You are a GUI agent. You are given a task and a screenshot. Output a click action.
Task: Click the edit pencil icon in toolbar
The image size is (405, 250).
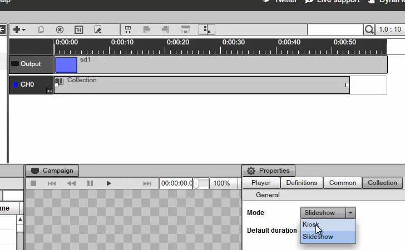pos(98,29)
